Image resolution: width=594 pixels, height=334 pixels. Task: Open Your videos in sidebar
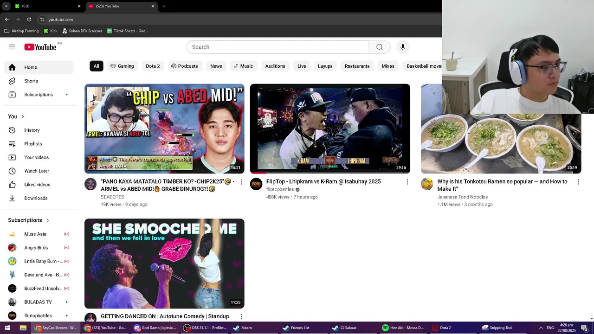(x=39, y=157)
